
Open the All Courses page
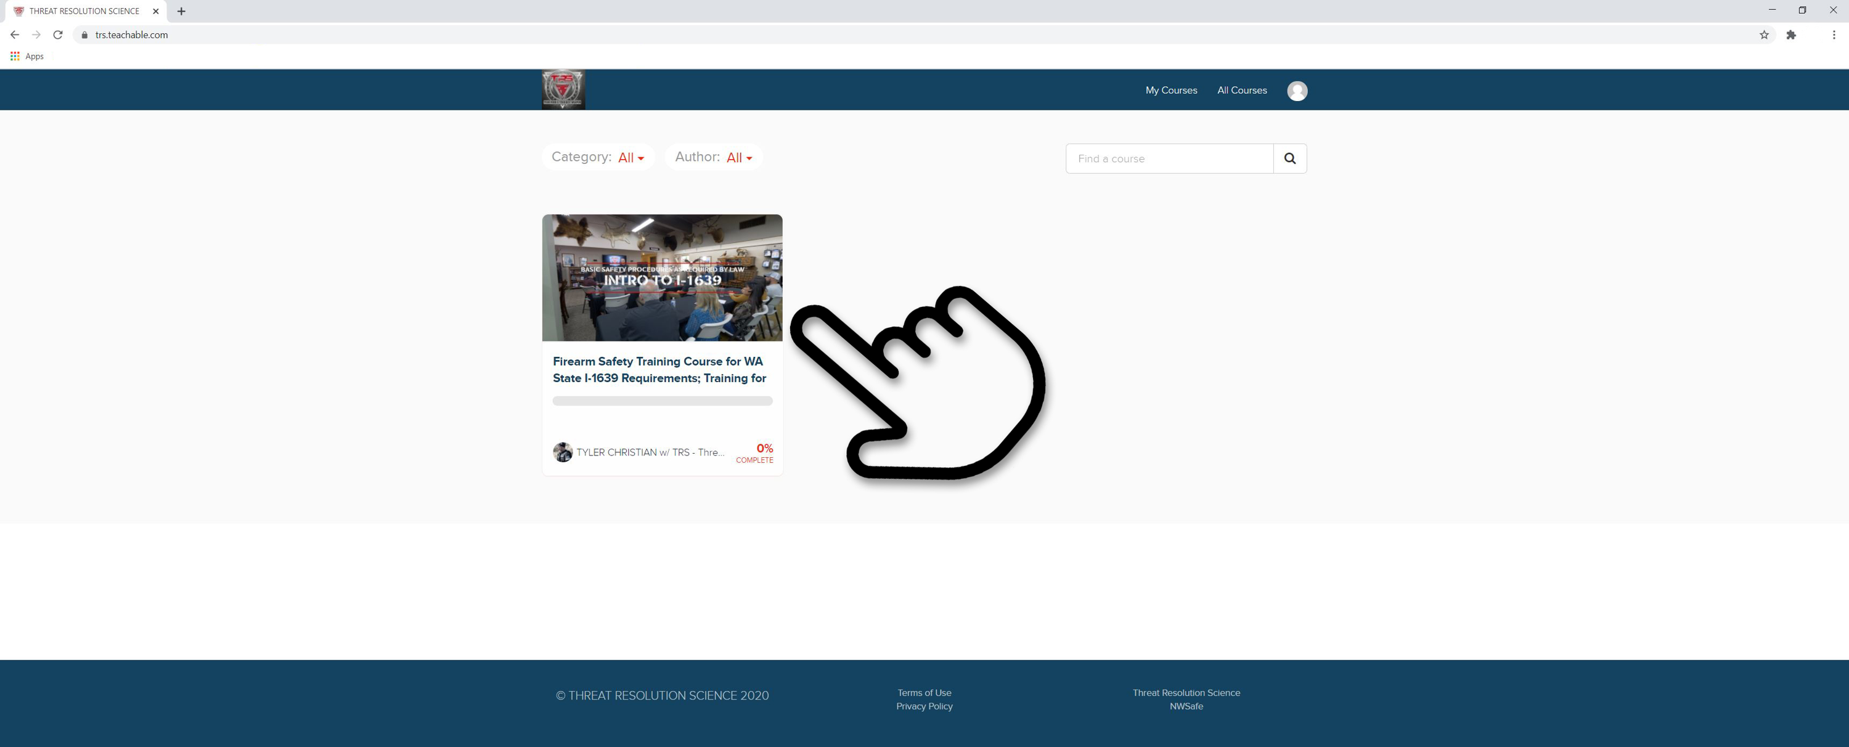pyautogui.click(x=1242, y=91)
